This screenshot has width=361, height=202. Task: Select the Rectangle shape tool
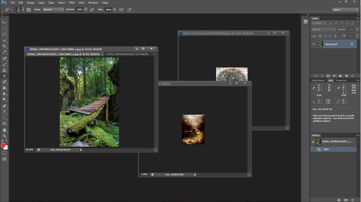[4, 124]
